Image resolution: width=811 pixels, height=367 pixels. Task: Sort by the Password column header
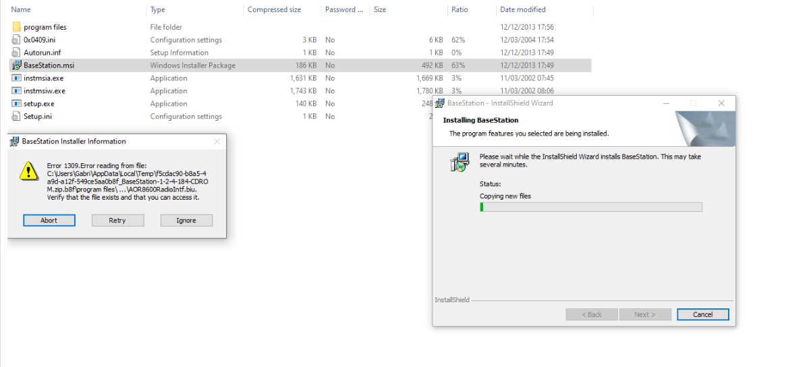point(345,9)
